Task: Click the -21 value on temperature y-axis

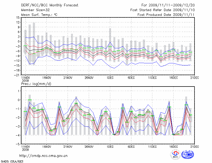Action: 17,75
